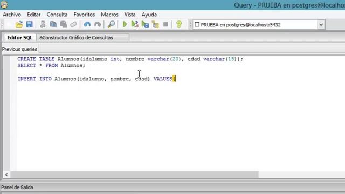Open help with the question mark icon
The height and width of the screenshot is (194, 345).
click(179, 24)
